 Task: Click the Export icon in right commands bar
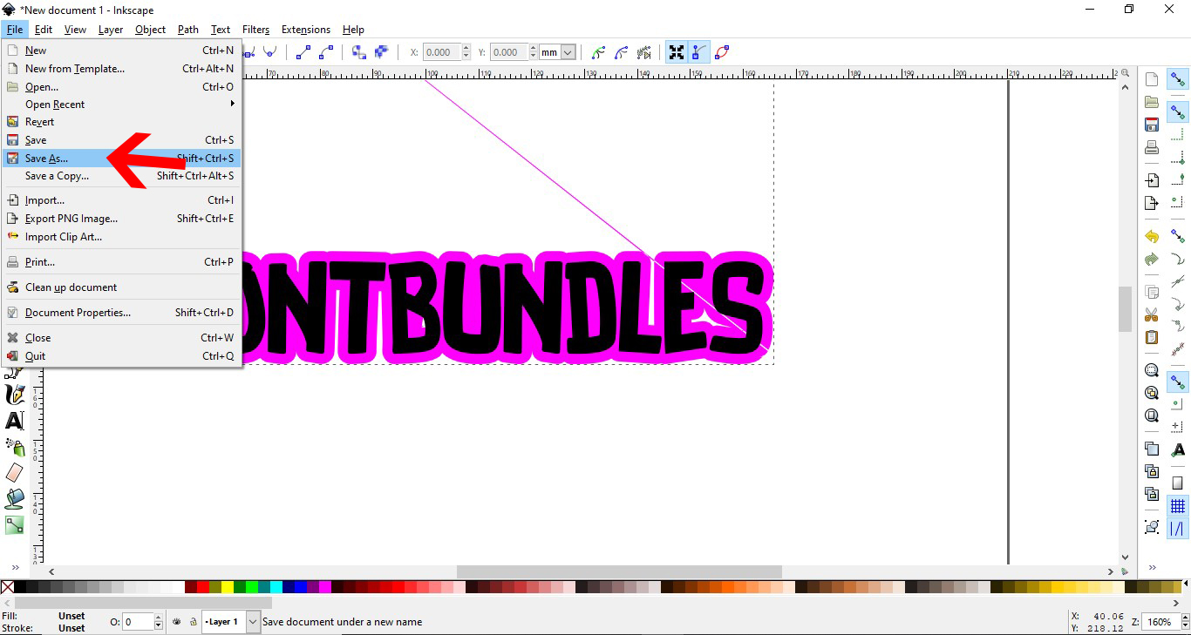[1152, 203]
